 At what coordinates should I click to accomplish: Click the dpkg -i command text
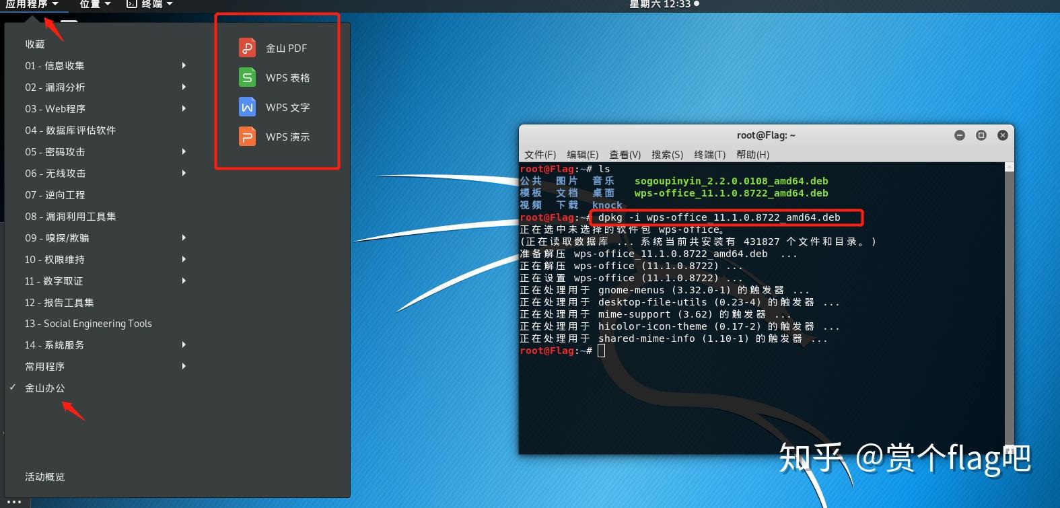click(x=719, y=217)
